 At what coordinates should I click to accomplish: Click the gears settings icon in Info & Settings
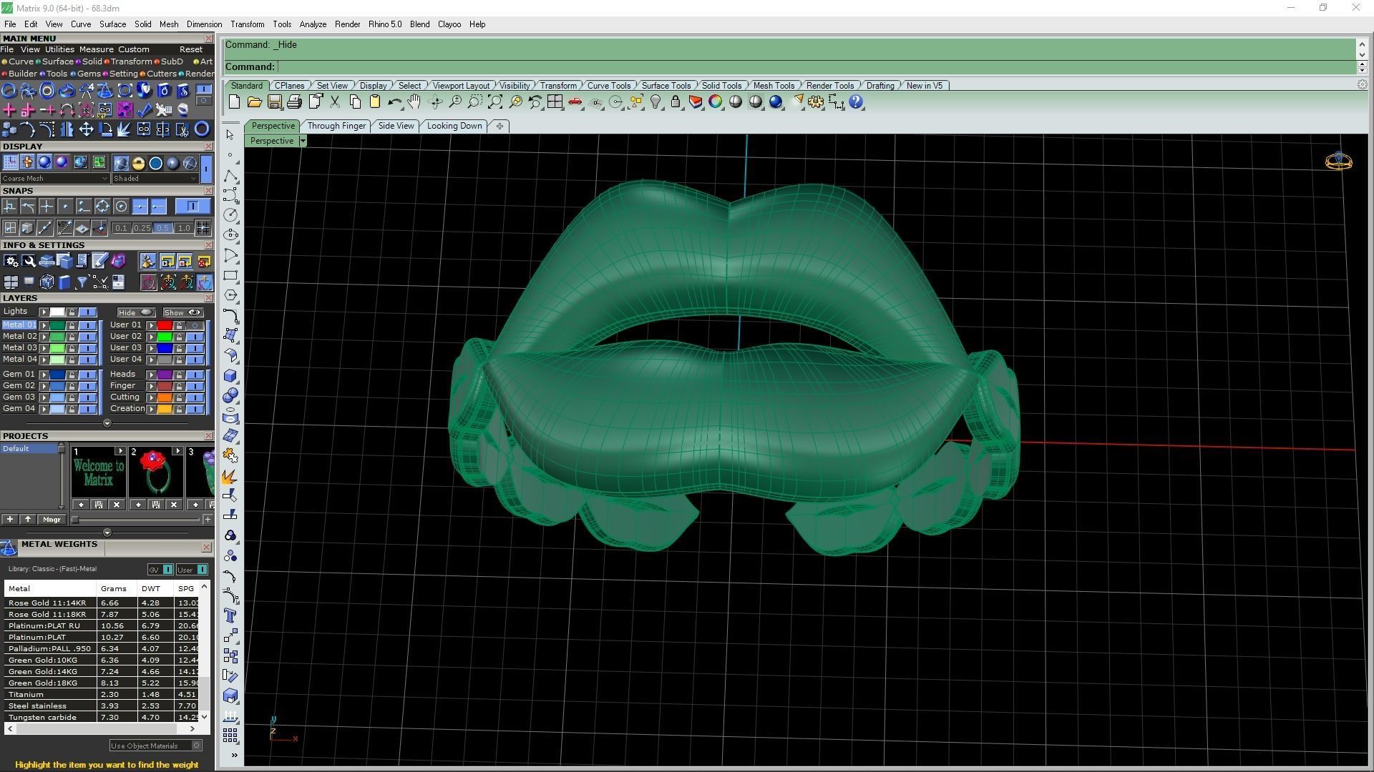[x=11, y=262]
